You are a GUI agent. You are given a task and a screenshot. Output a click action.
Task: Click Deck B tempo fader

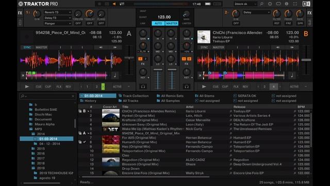306,60
